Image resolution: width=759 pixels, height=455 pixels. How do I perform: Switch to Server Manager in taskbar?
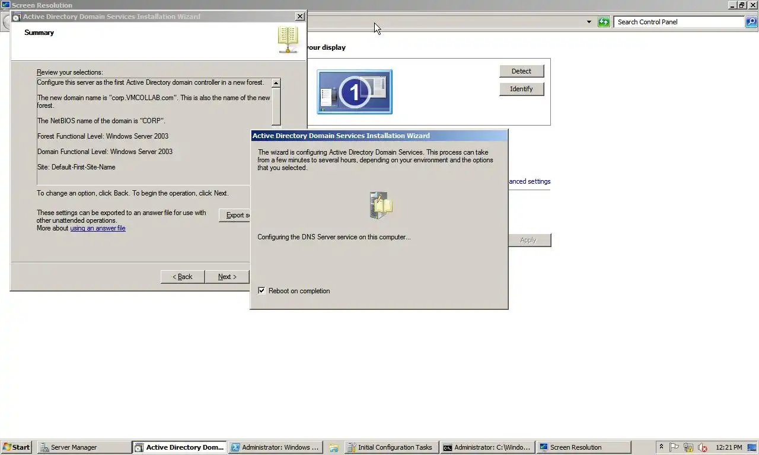(x=84, y=447)
